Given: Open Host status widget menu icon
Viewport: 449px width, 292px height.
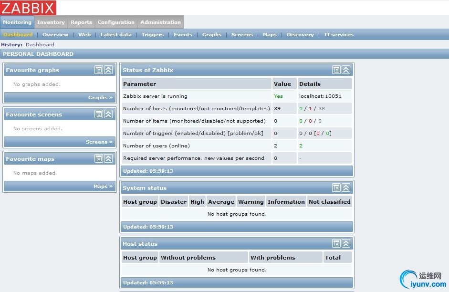Looking at the screenshot, I should (336, 244).
